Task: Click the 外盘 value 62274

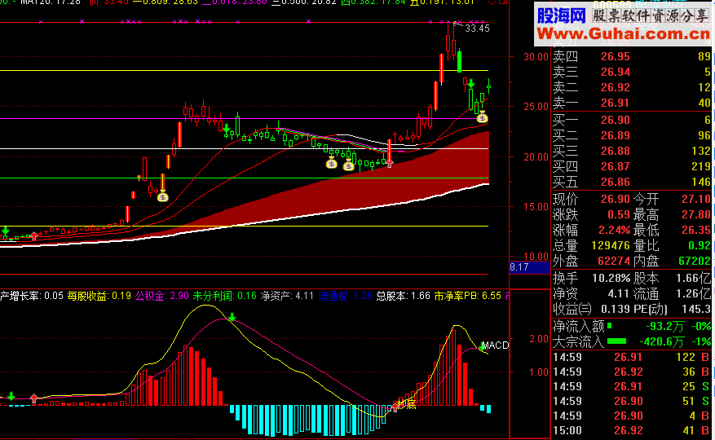Action: tap(614, 262)
